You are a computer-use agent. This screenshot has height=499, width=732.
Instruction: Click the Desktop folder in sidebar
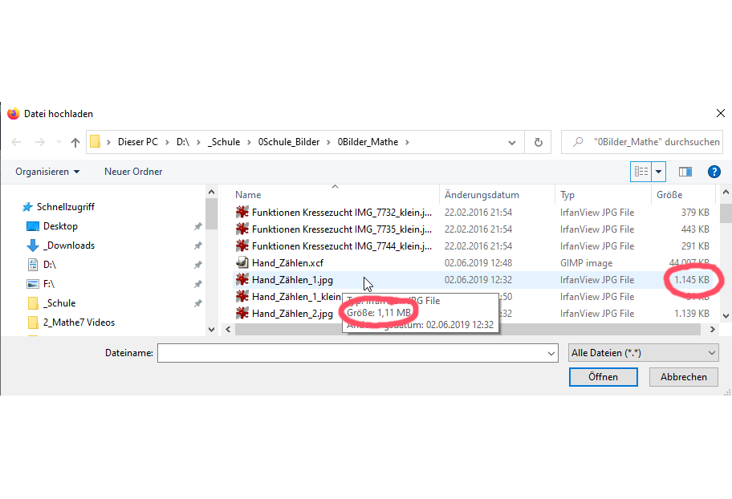pos(60,226)
